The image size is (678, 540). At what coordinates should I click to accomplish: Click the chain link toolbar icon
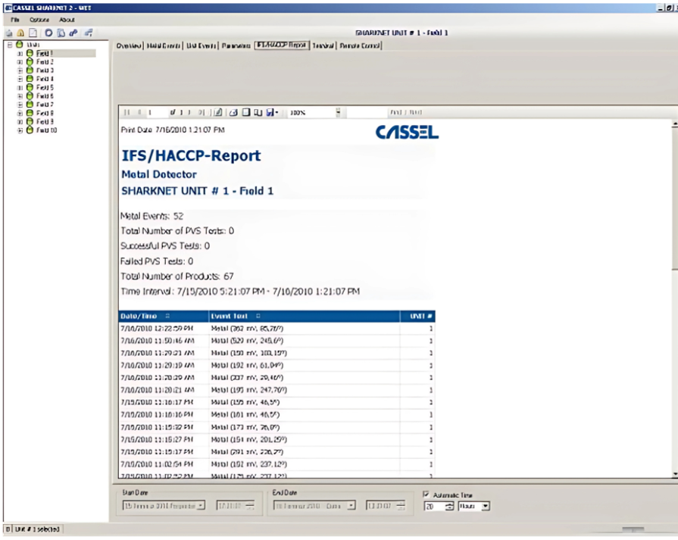coord(73,33)
